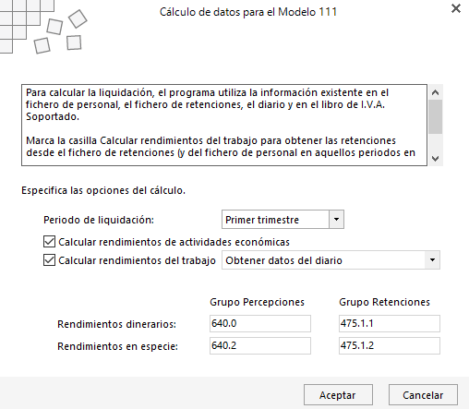
Task: Click the Cancelar button
Action: tap(423, 395)
